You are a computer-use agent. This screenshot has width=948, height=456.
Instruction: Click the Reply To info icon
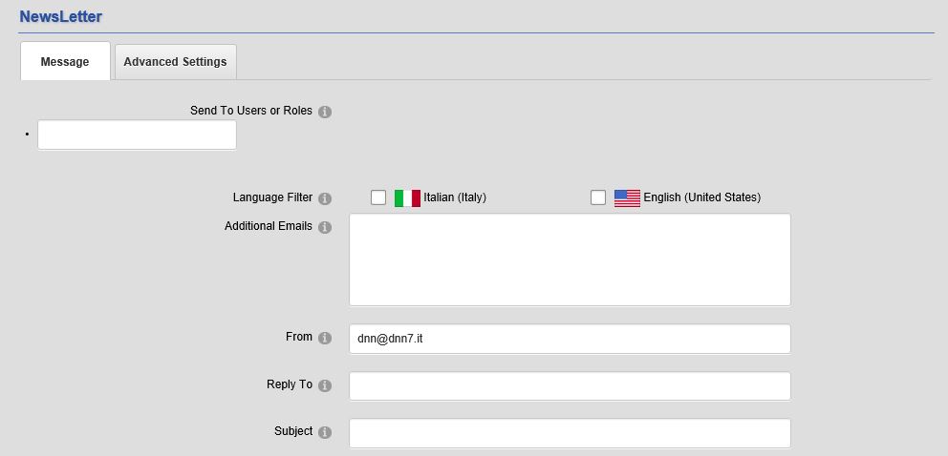point(325,385)
